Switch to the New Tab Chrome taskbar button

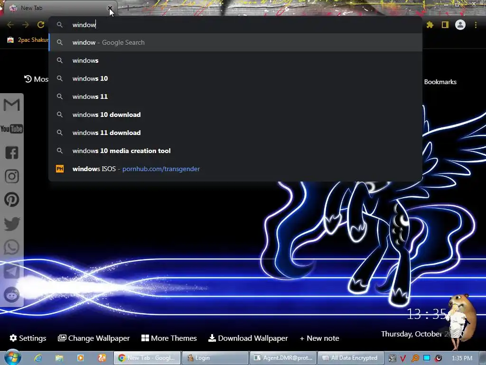[147, 358]
